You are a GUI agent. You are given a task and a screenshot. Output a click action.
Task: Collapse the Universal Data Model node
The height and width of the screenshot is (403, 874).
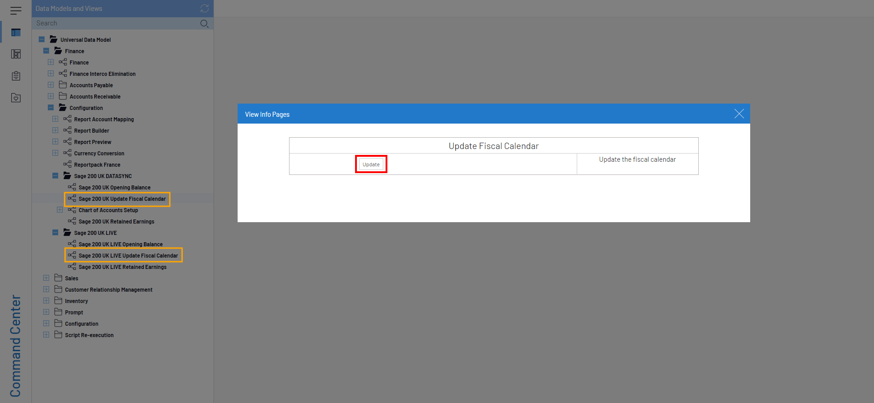pos(42,40)
